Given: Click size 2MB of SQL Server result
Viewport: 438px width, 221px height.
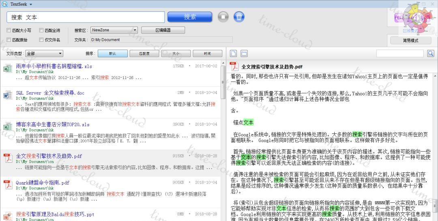Looking at the screenshot, I should [180, 92].
